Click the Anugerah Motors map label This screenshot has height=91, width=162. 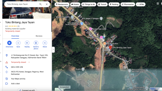[76, 7]
